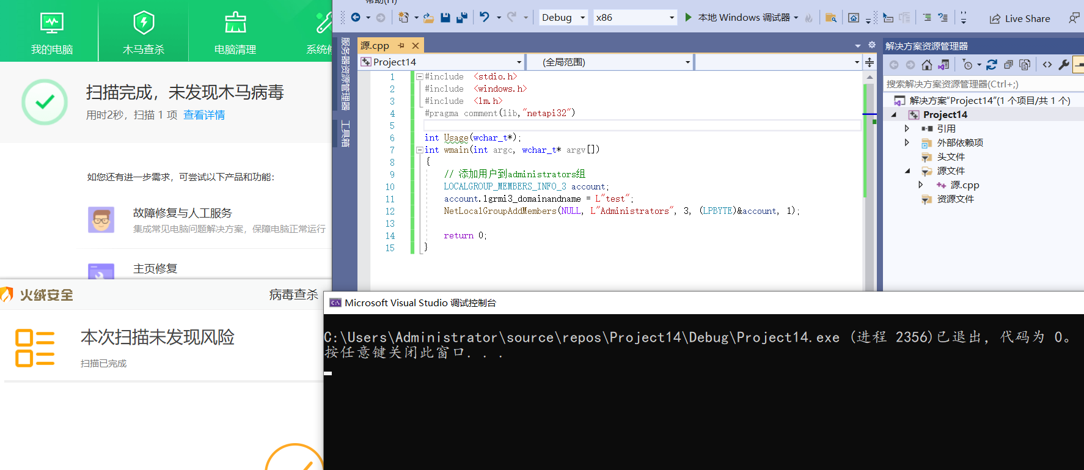This screenshot has height=470, width=1084.
Task: Click the open file folder icon
Action: [429, 18]
